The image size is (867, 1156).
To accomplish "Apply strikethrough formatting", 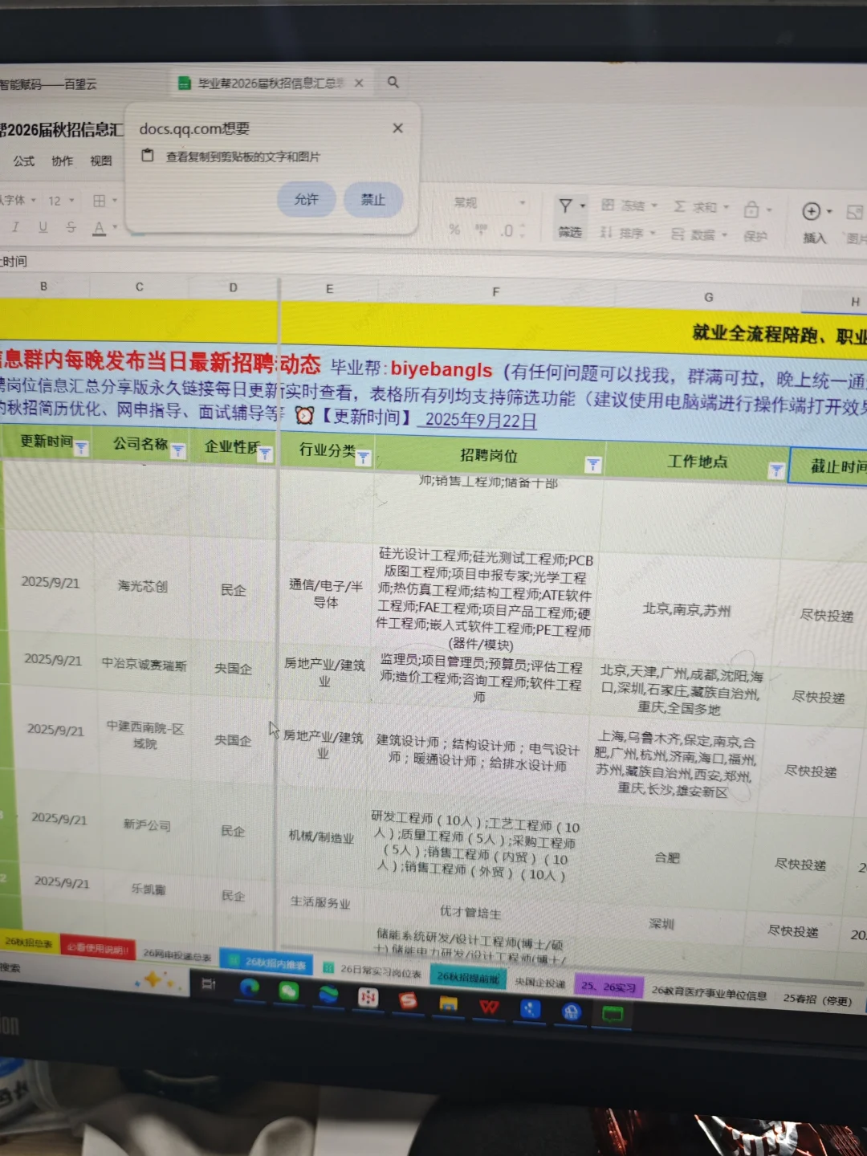I will pos(71,228).
